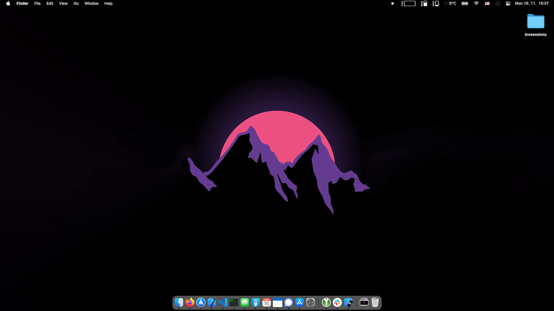
Task: Launch the Fork git client
Action: point(256,302)
